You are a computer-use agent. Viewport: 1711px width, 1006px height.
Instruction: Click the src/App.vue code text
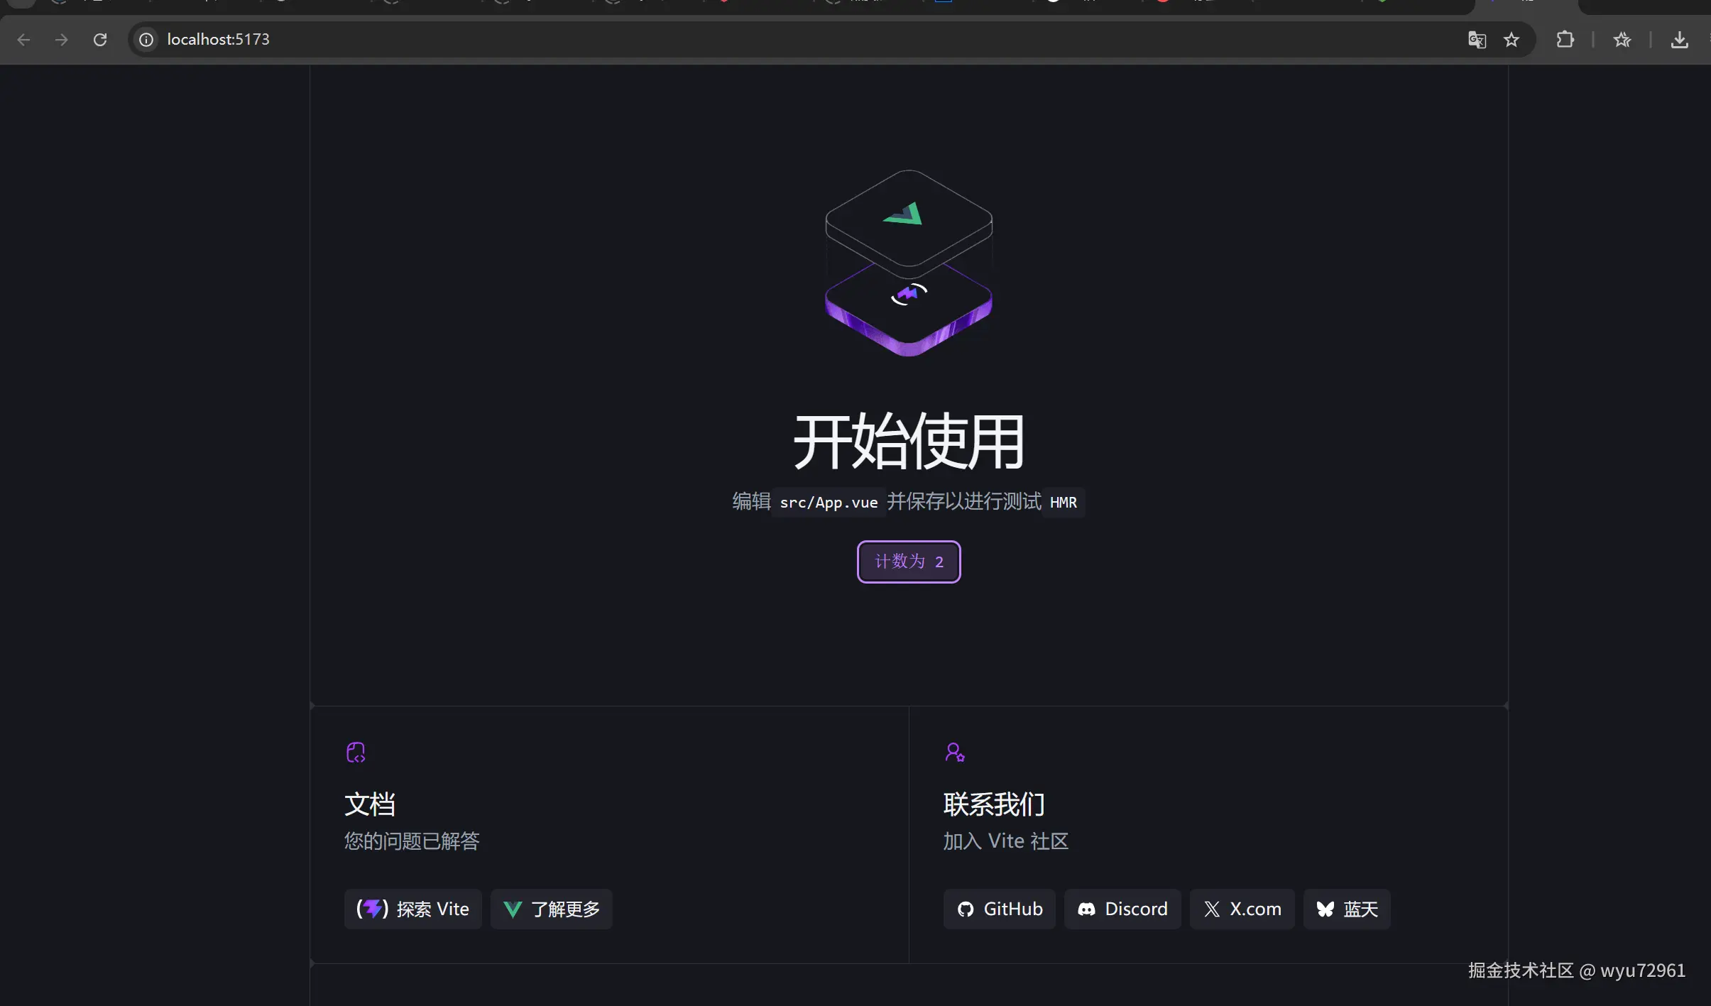[x=829, y=503]
